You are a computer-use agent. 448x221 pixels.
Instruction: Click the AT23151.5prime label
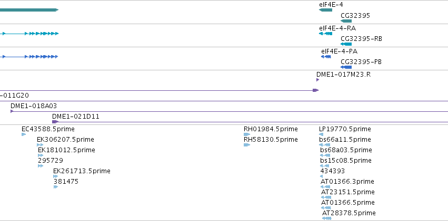click(348, 192)
